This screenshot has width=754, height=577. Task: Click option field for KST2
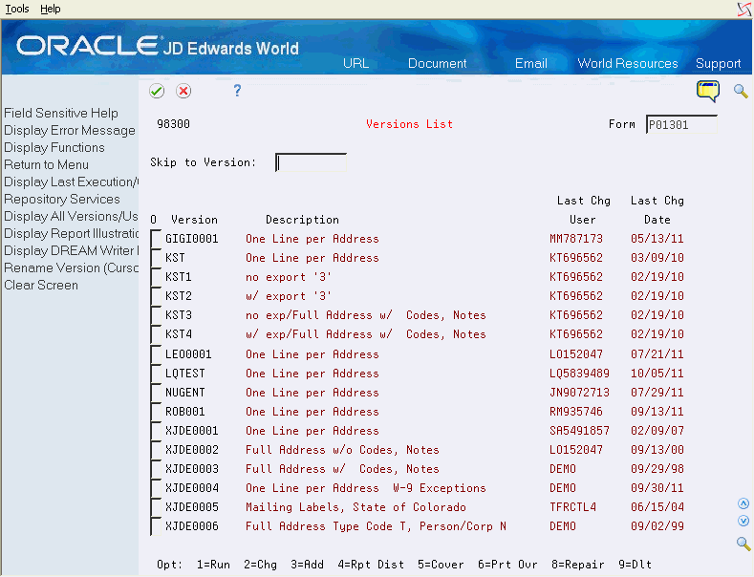[156, 296]
